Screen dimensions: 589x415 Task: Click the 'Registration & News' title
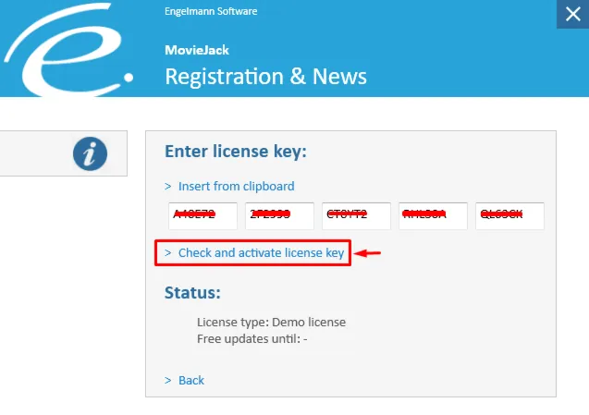tap(265, 77)
